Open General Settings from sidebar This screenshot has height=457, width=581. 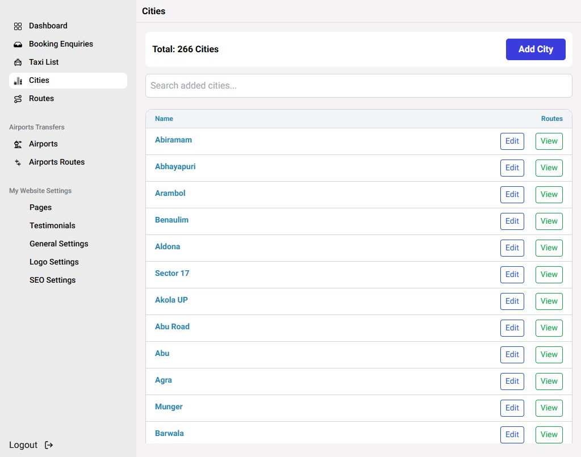58,244
